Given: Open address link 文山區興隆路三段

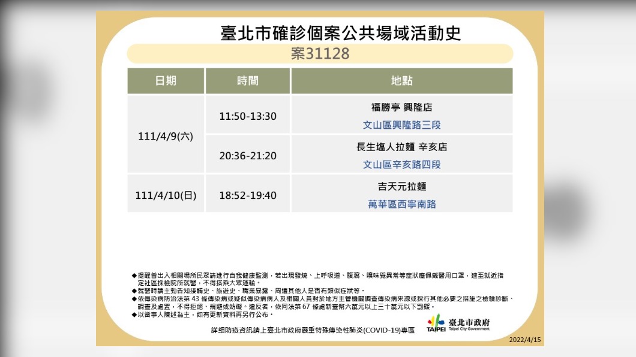Looking at the screenshot, I should point(401,125).
